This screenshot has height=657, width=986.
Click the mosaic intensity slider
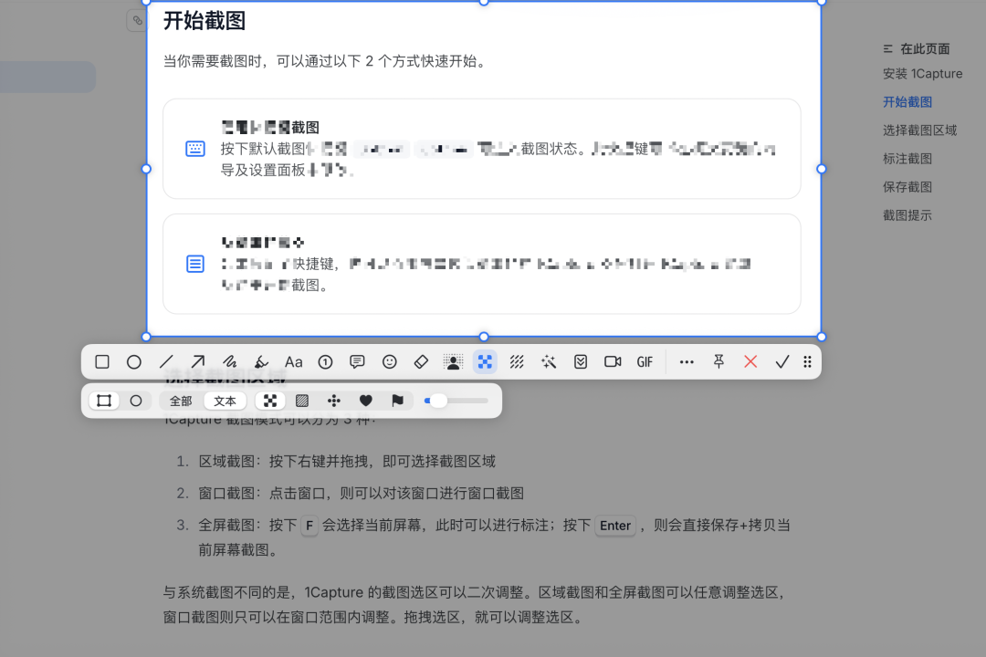coord(456,401)
